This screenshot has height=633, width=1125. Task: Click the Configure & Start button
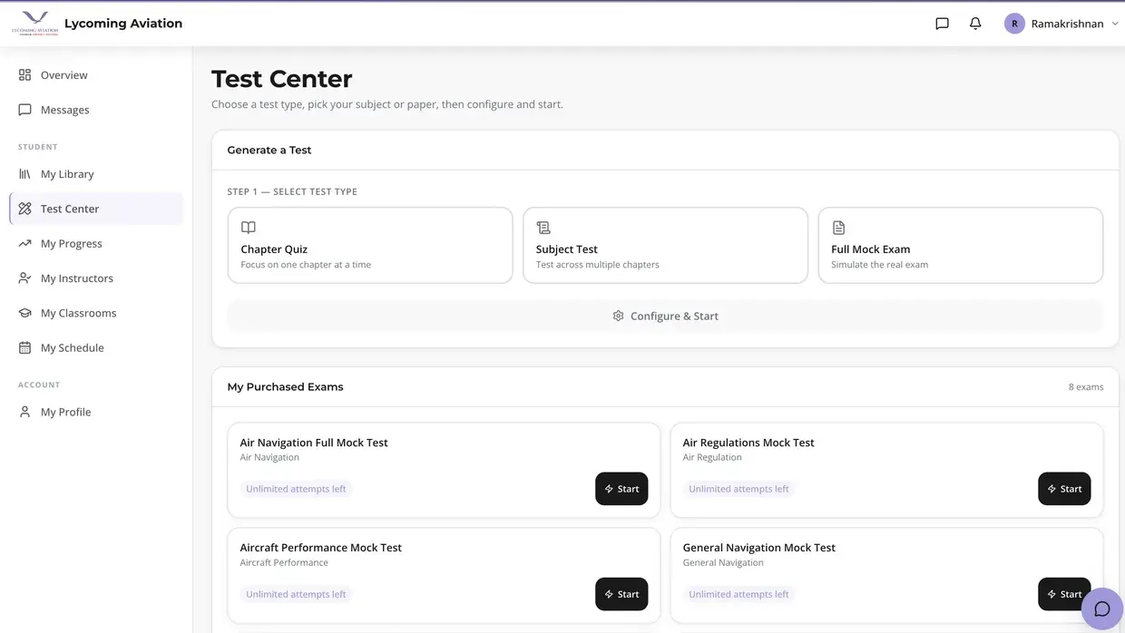point(665,316)
